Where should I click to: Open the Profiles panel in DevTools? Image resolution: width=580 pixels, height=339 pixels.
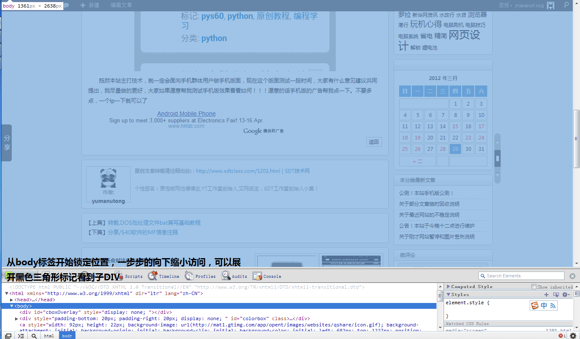tap(200, 276)
